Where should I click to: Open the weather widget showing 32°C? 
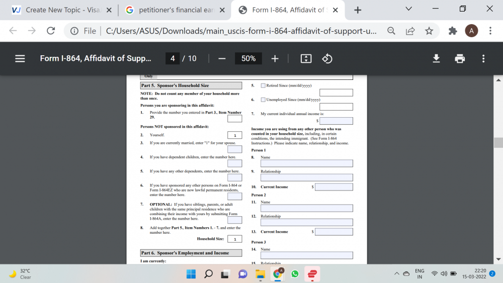21,274
